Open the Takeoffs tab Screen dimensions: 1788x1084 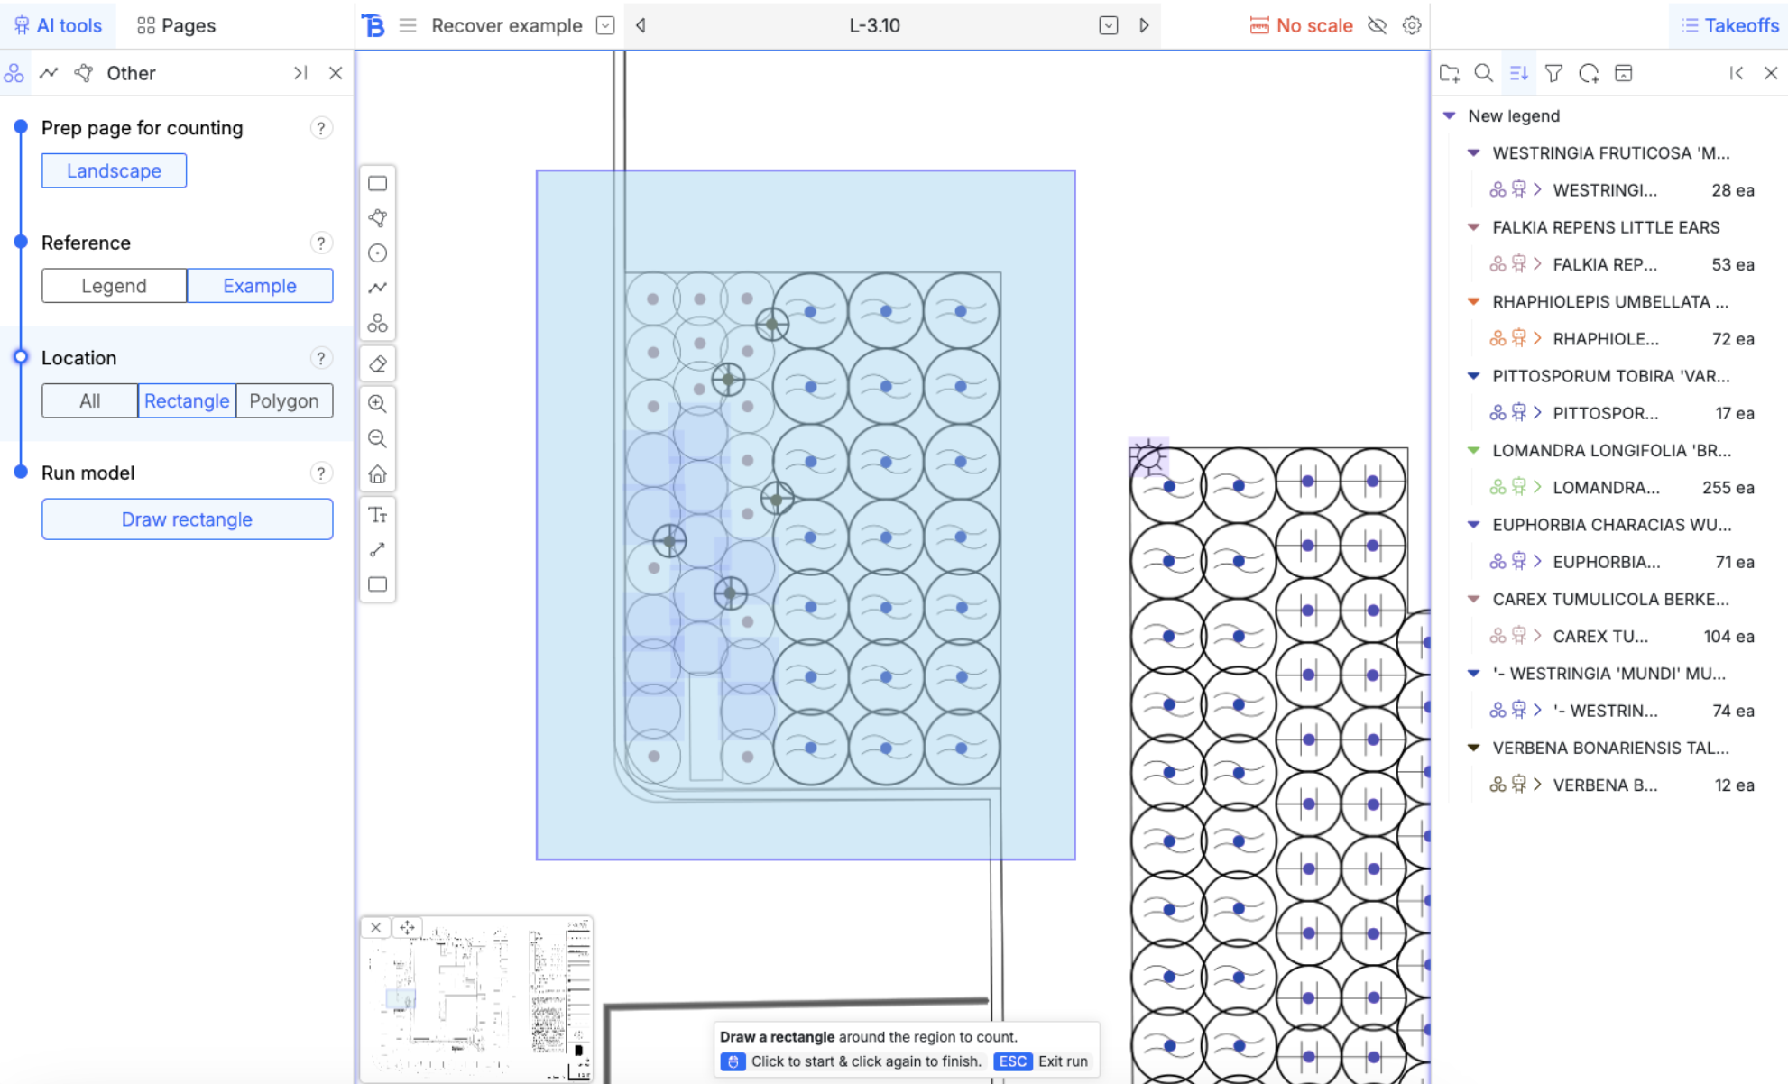click(1729, 25)
